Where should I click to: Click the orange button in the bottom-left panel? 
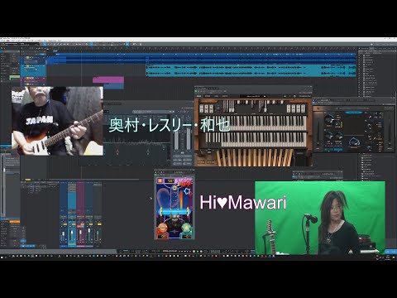[x=15, y=222]
